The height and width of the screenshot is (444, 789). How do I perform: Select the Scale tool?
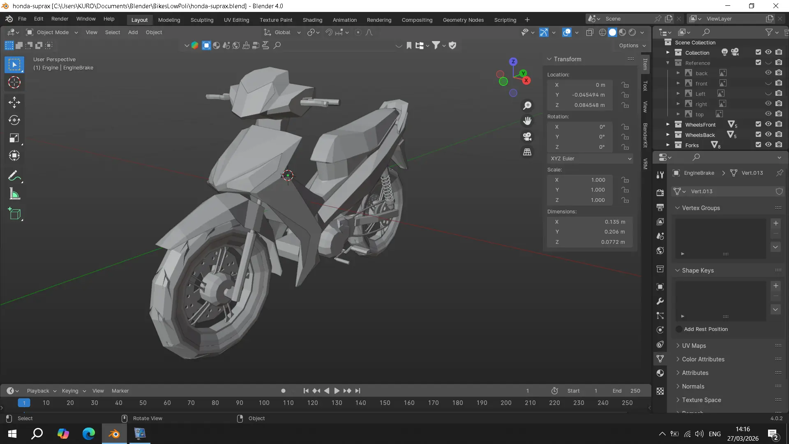point(14,138)
